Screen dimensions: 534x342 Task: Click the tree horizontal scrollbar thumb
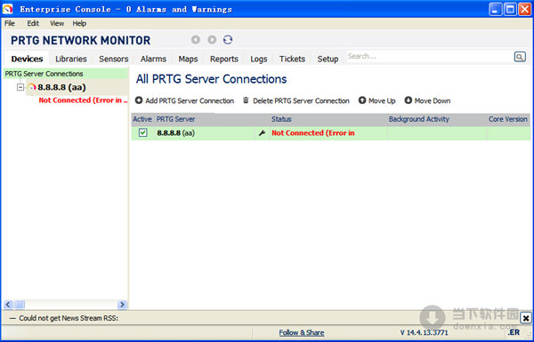(x=20, y=305)
